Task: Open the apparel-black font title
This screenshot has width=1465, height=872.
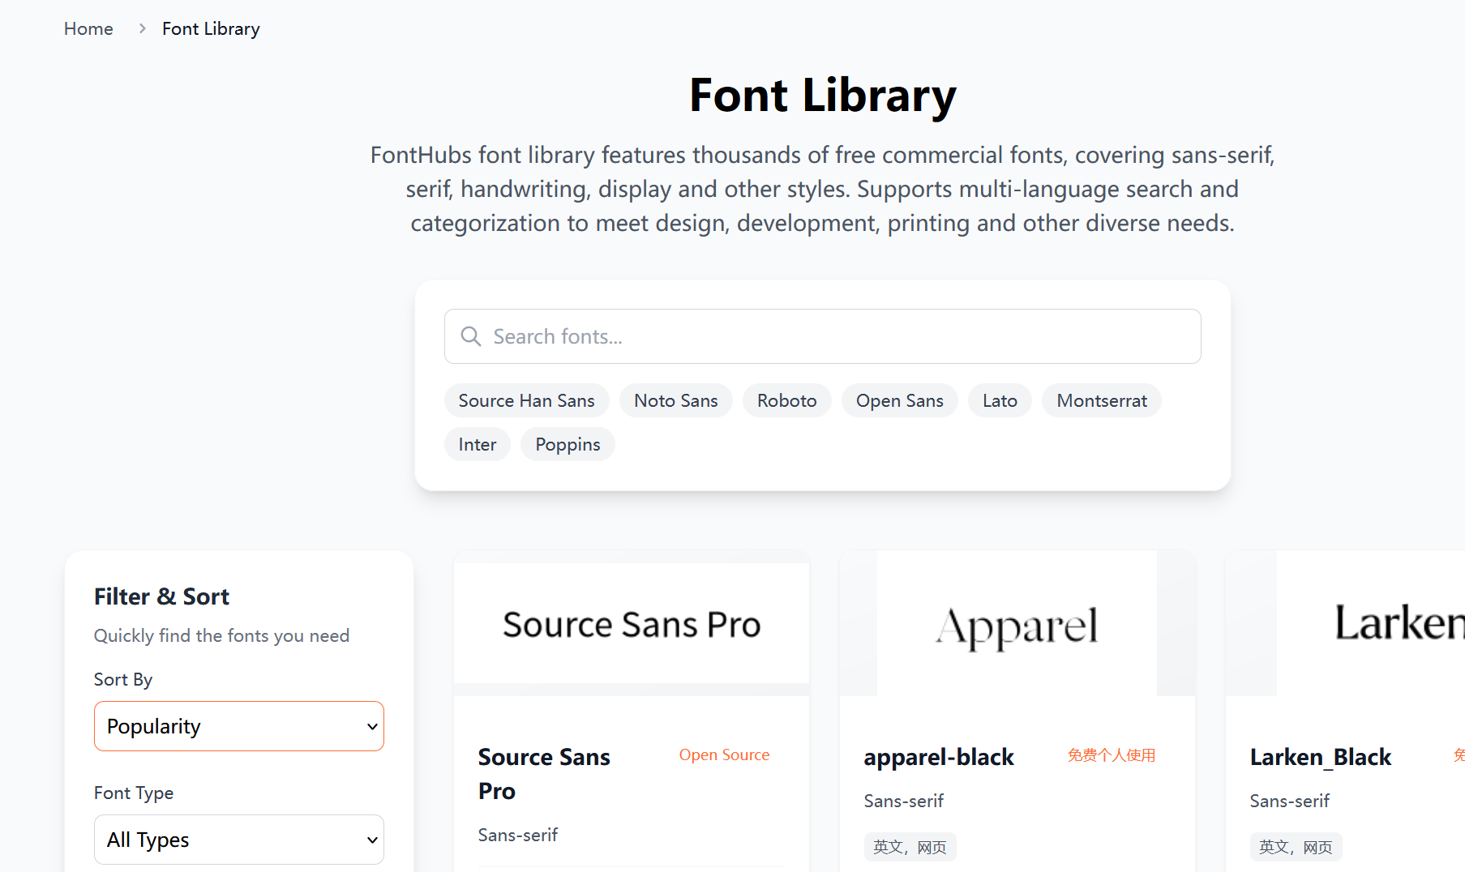Action: click(x=939, y=757)
